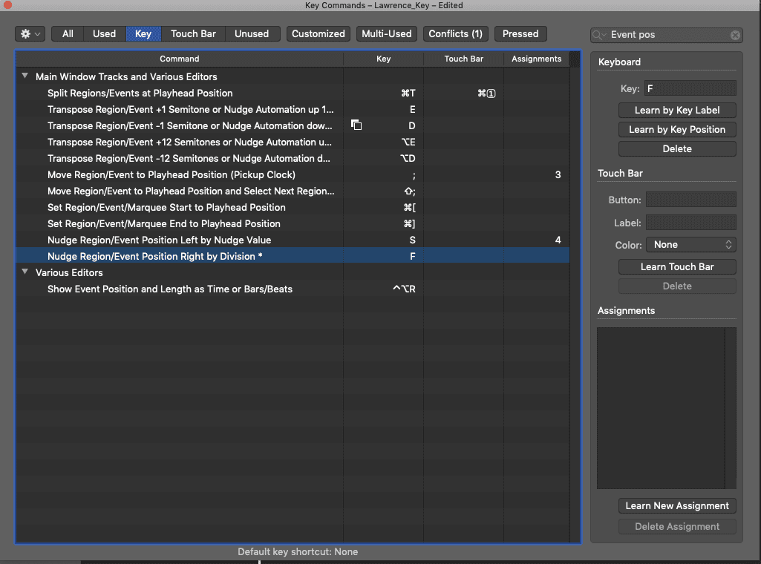This screenshot has height=564, width=761.
Task: Click the Touch Bar Label field
Action: pyautogui.click(x=691, y=223)
